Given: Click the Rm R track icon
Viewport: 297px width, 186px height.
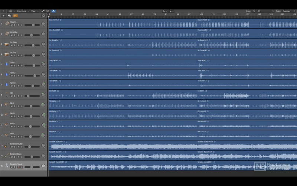Looking at the screenshot, I should [x=7, y=125].
